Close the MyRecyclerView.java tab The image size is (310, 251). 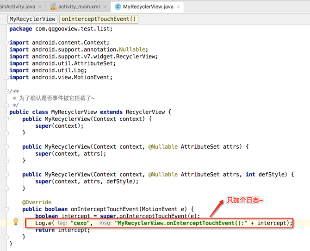(178, 7)
